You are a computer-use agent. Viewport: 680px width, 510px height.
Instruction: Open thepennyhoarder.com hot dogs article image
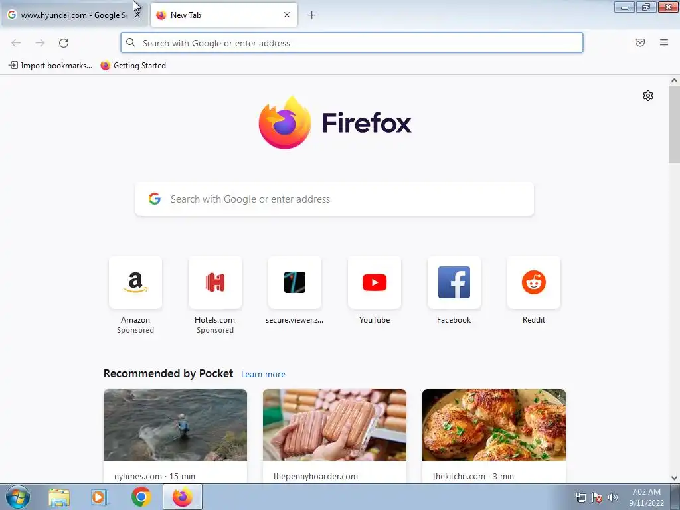(335, 425)
